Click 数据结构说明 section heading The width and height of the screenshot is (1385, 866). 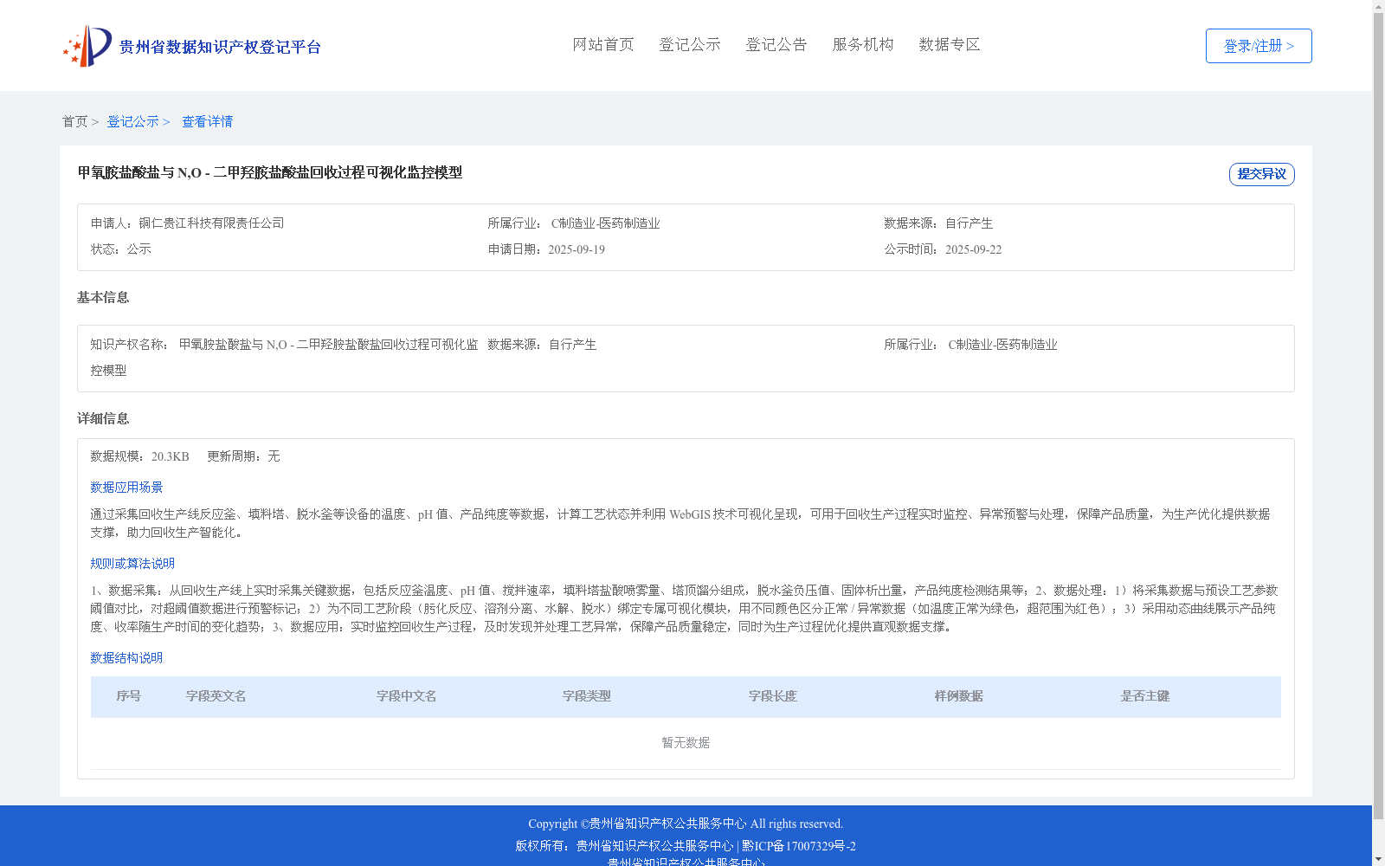126,658
